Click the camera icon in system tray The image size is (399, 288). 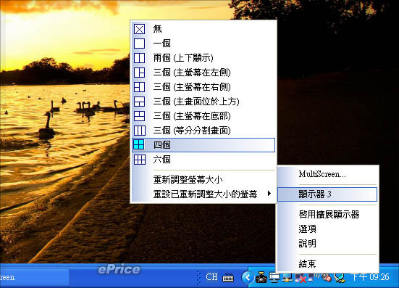click(x=261, y=277)
